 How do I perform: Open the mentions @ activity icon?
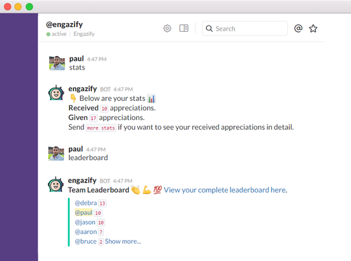[298, 29]
